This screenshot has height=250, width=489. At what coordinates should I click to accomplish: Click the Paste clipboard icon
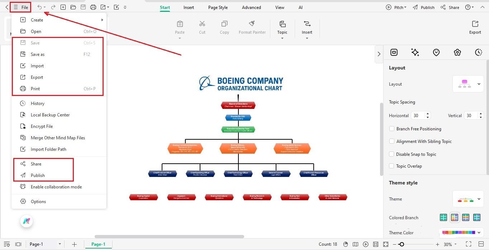180,24
